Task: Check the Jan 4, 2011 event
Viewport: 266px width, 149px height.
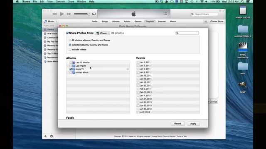Action: click(138, 69)
